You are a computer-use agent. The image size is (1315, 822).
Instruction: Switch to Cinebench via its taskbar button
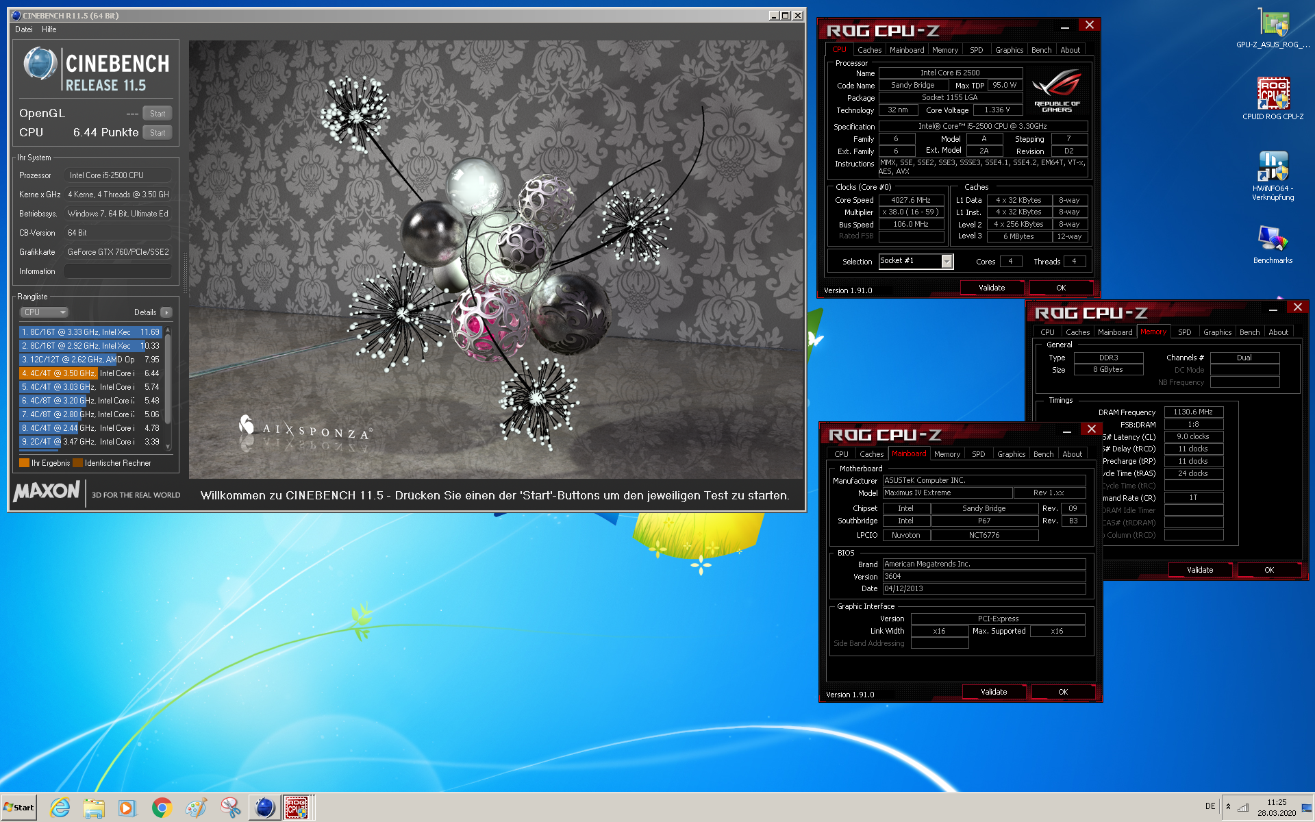click(x=264, y=808)
